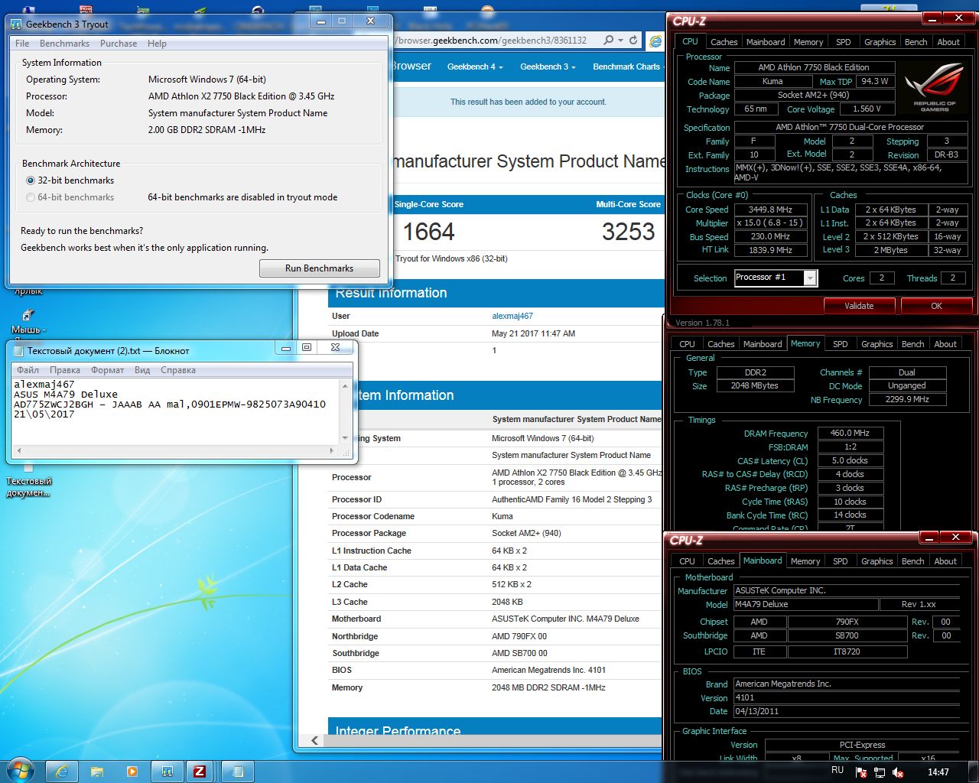
Task: Open Internet Explorer from the taskbar
Action: click(x=61, y=772)
